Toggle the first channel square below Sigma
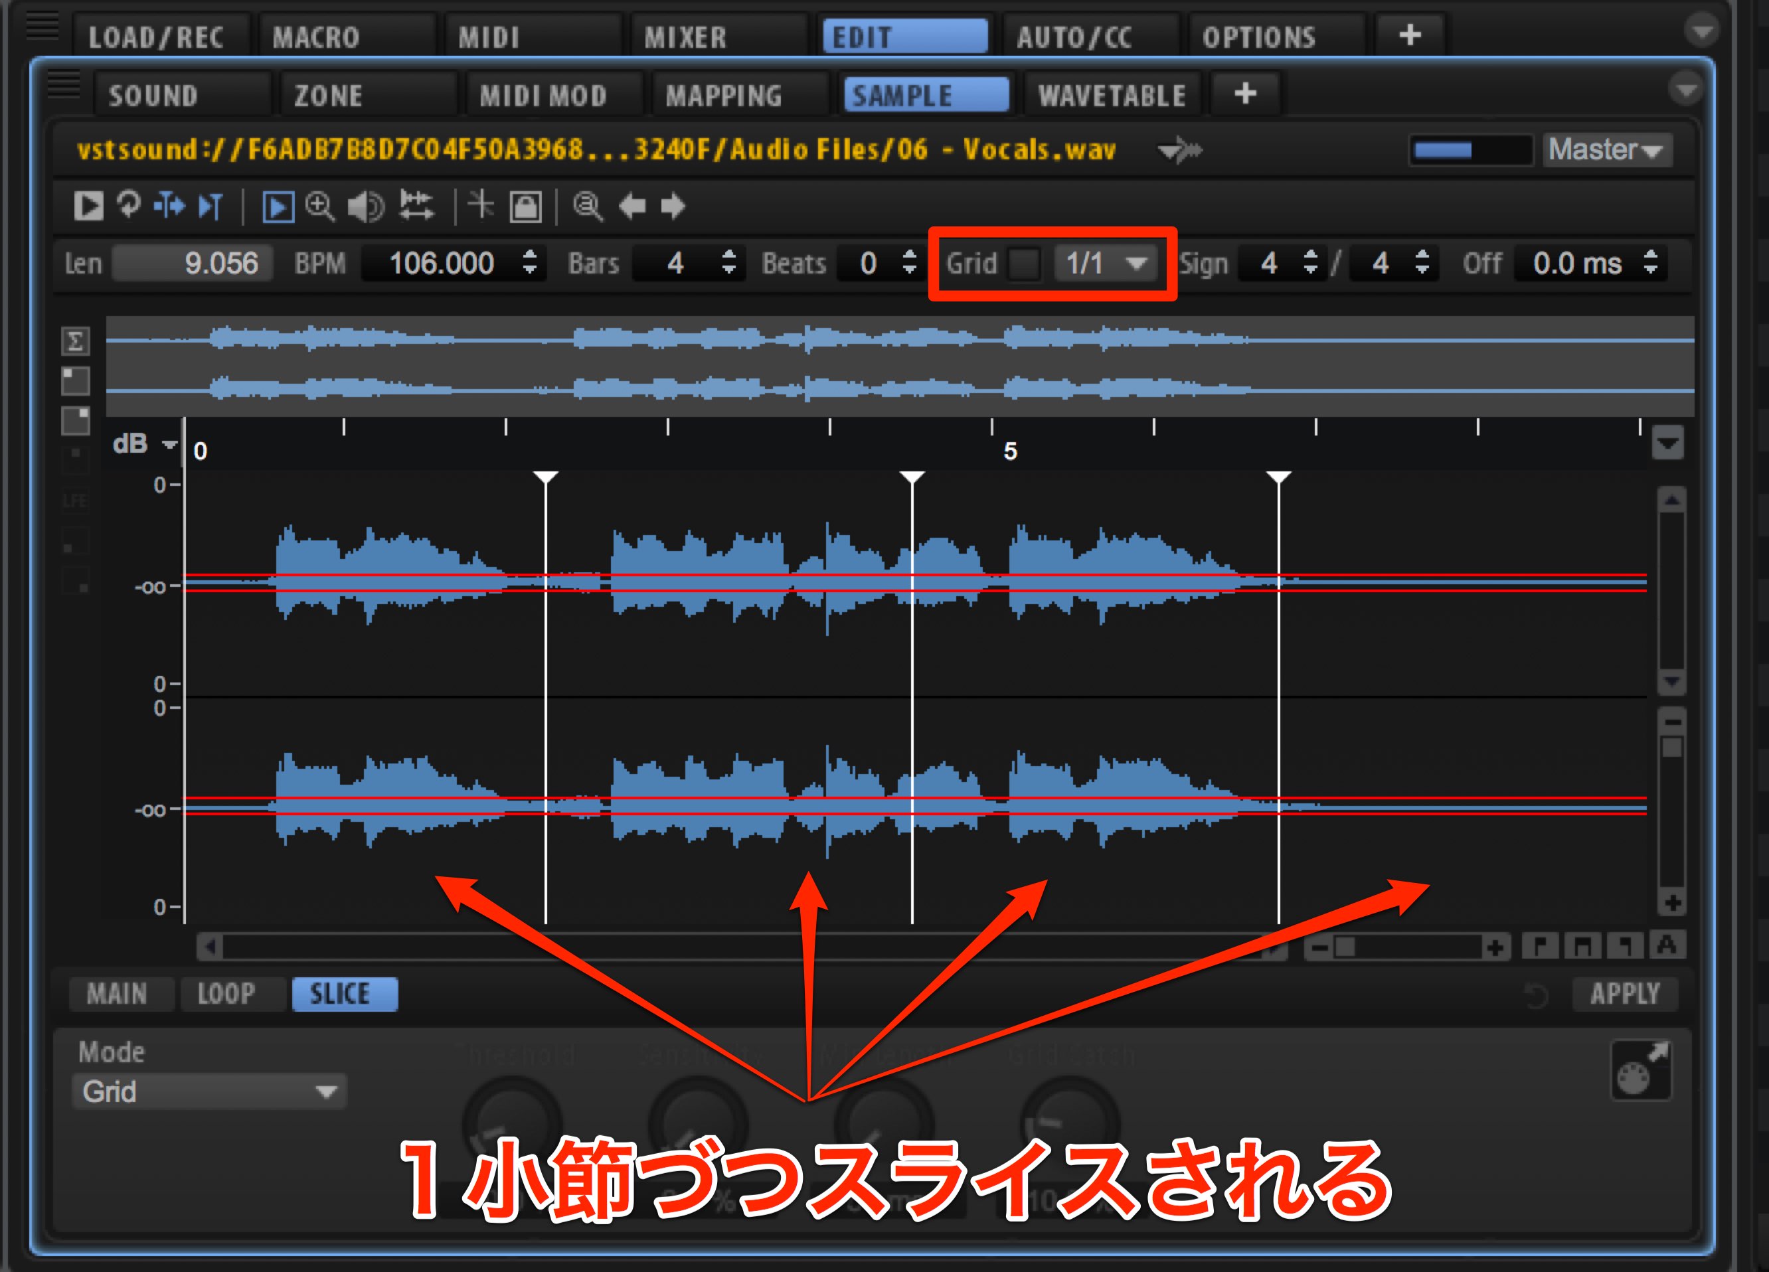The height and width of the screenshot is (1272, 1769). (75, 381)
